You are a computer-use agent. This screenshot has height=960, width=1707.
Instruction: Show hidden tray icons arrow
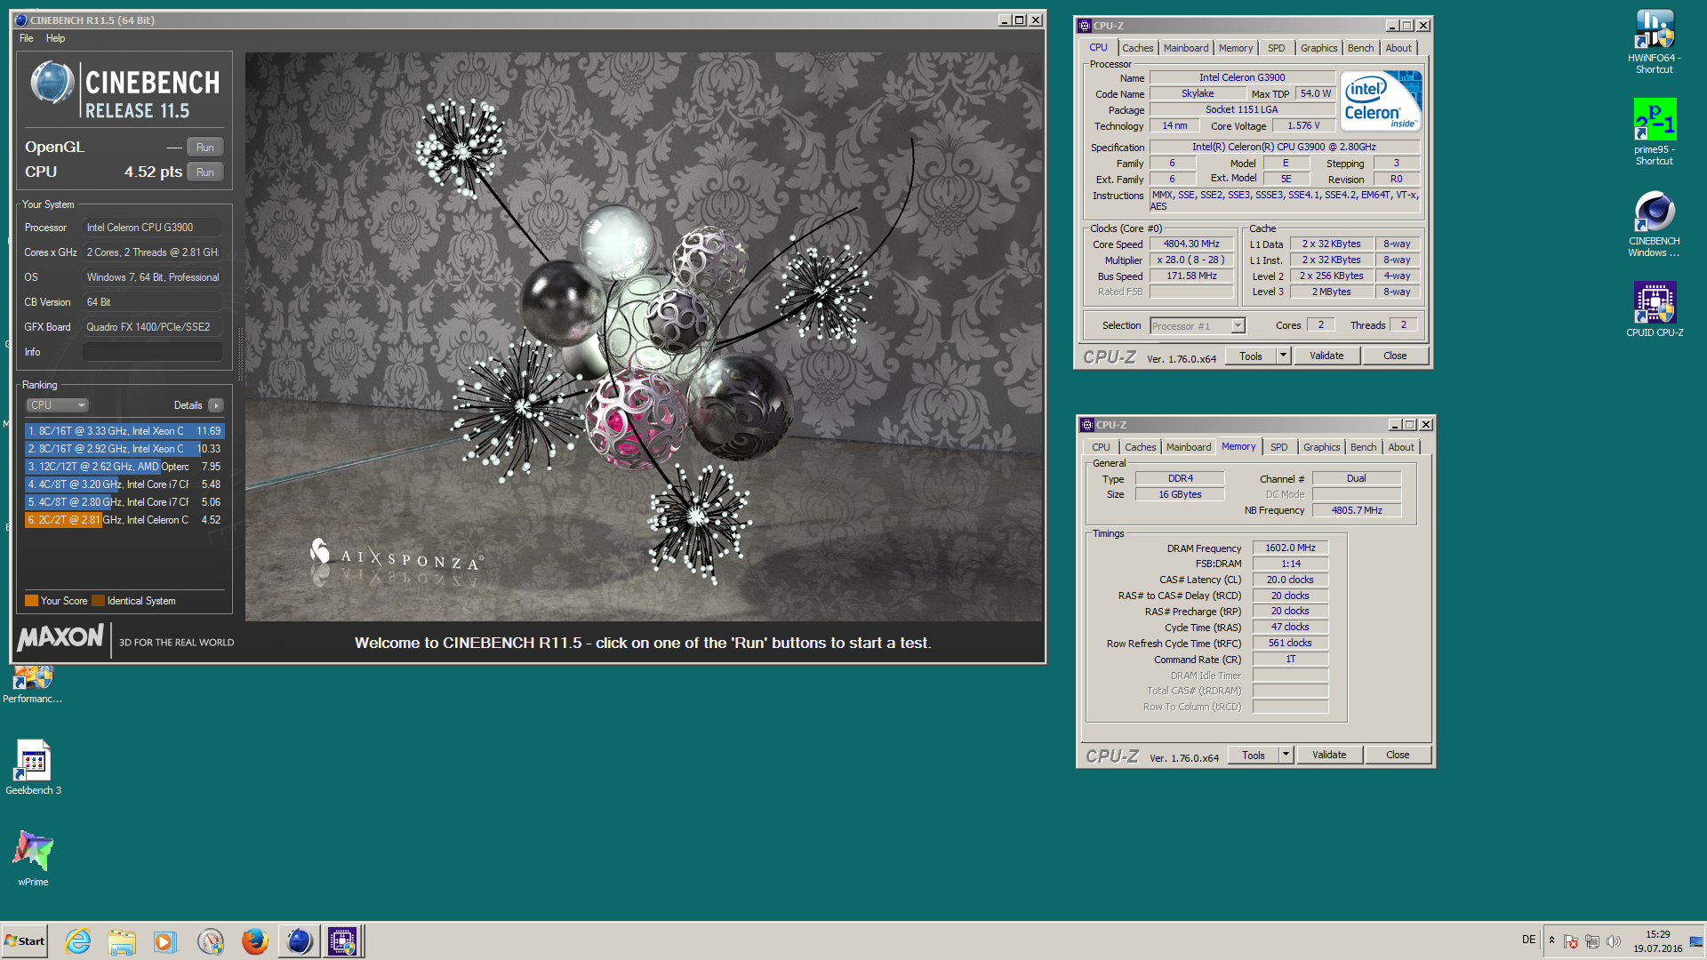[1551, 940]
